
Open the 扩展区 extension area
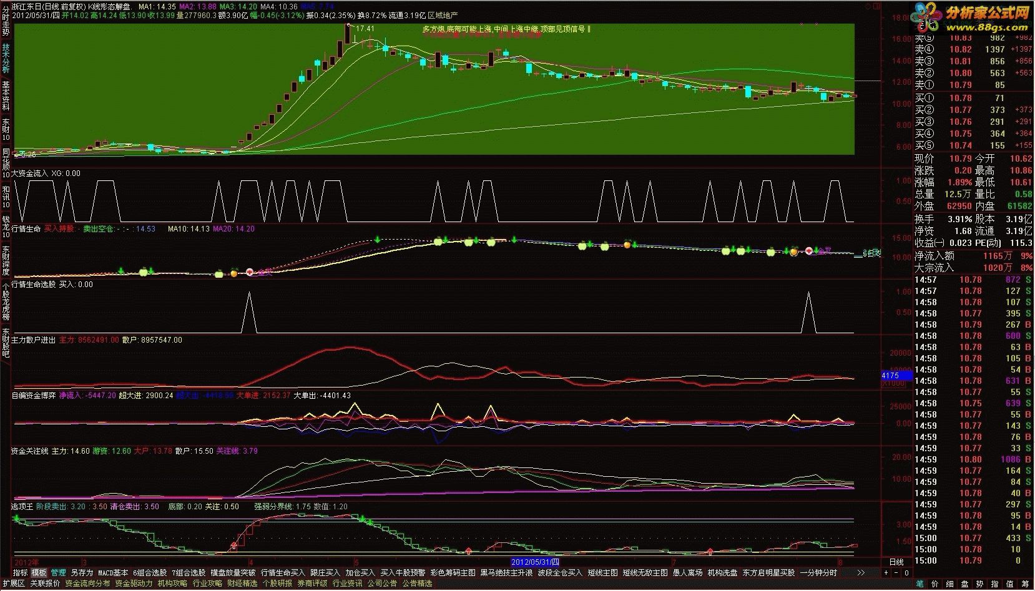point(13,584)
